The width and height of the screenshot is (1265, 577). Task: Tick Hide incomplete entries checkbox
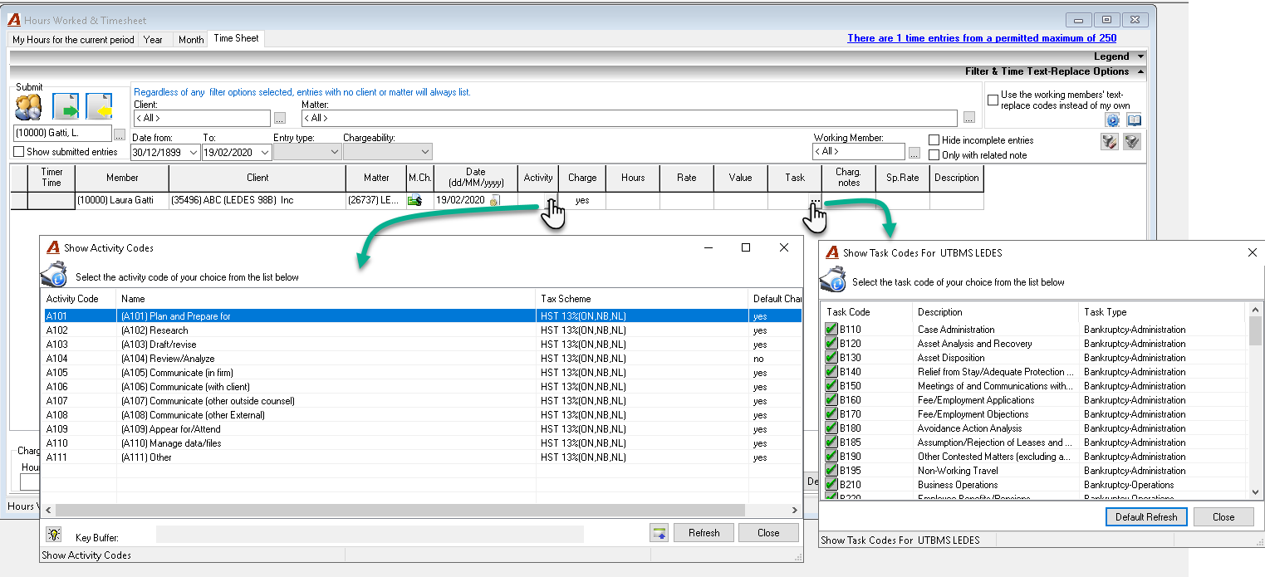pyautogui.click(x=934, y=140)
